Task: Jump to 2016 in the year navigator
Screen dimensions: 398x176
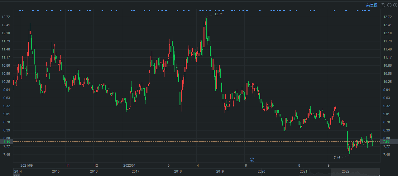Action: pos(94,171)
